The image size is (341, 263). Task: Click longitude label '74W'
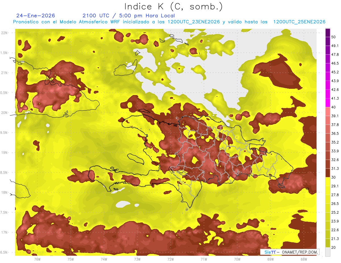[104, 259]
